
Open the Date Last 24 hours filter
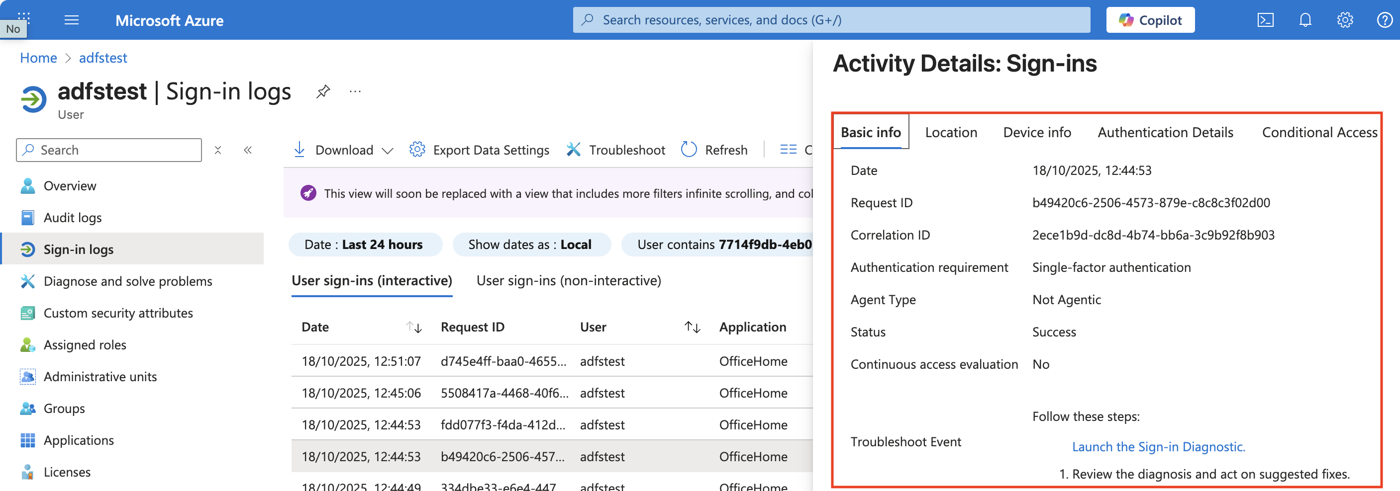point(365,245)
